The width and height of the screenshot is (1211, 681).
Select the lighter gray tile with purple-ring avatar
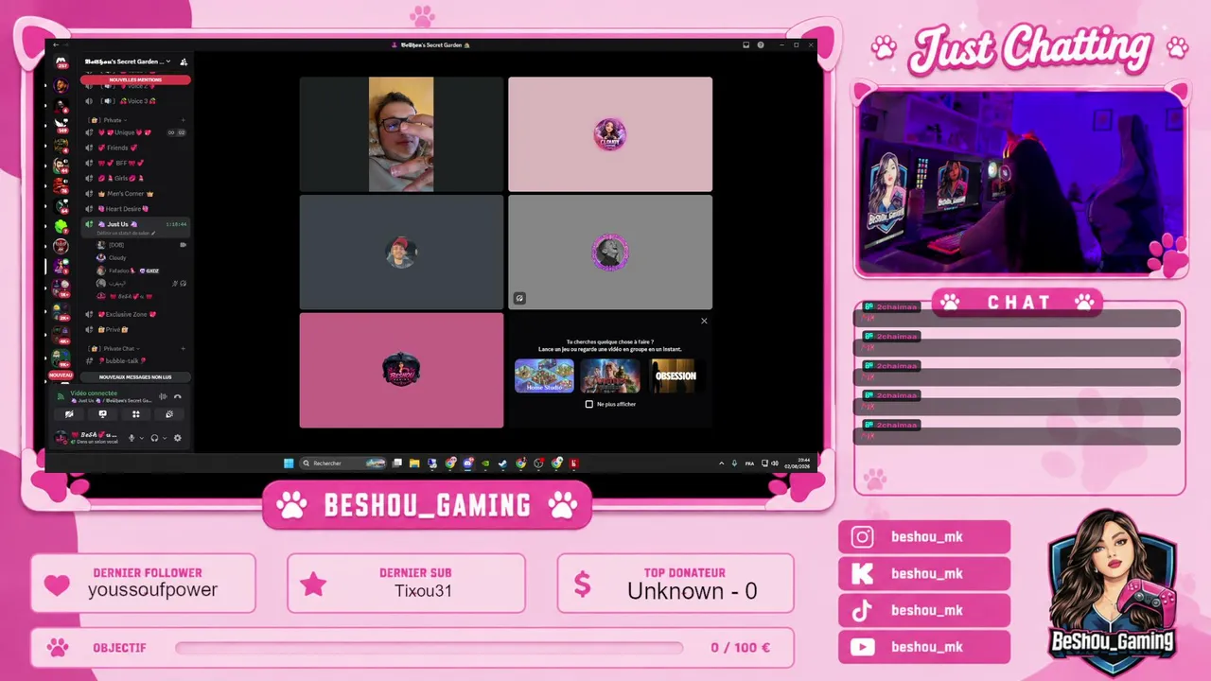pos(610,253)
